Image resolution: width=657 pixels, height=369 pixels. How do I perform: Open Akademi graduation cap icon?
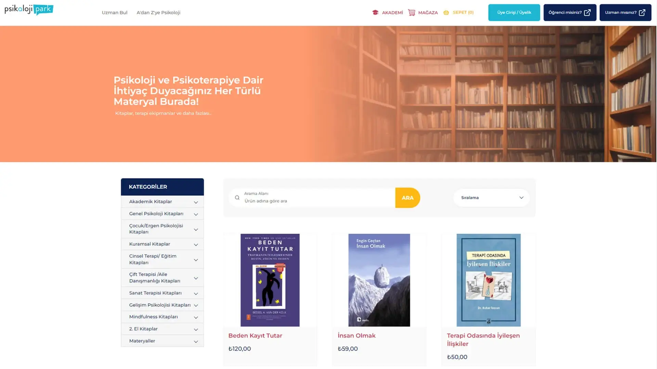pyautogui.click(x=375, y=12)
